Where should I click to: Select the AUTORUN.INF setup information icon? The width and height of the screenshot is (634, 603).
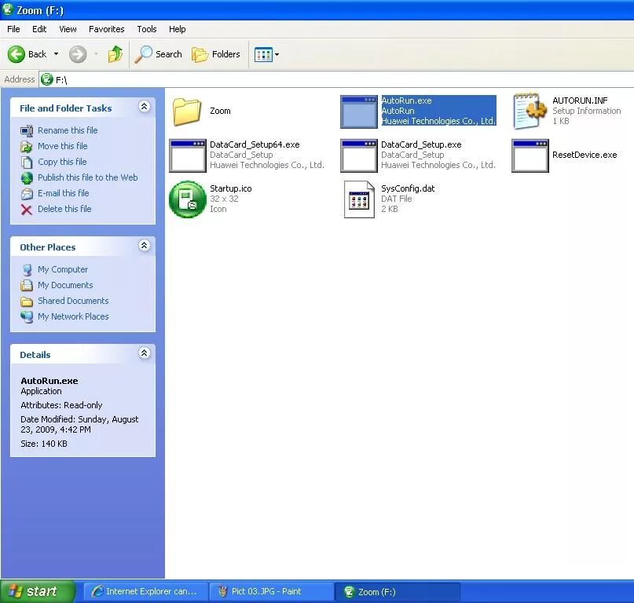(530, 111)
